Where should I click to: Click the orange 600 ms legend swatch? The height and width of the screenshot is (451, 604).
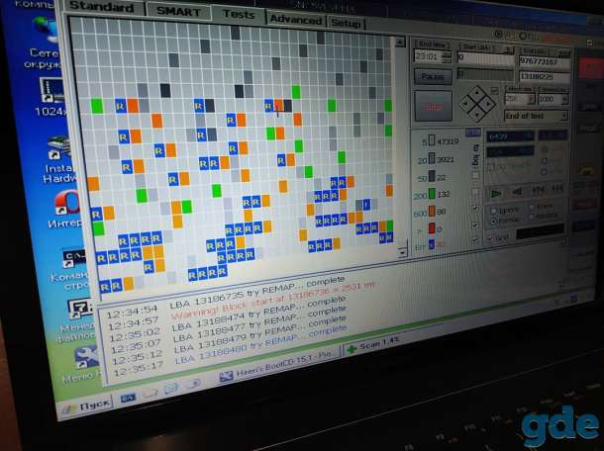click(432, 211)
